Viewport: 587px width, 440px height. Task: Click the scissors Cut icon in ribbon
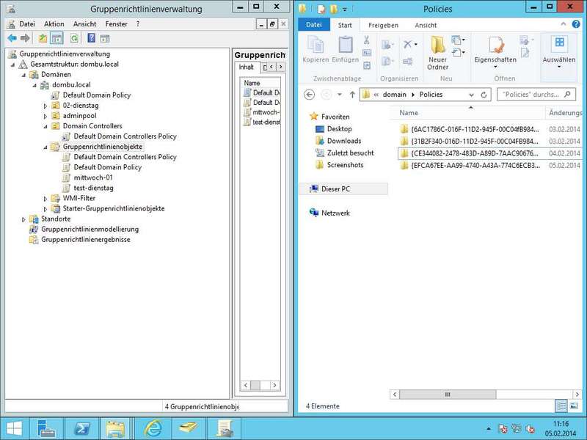pyautogui.click(x=366, y=40)
